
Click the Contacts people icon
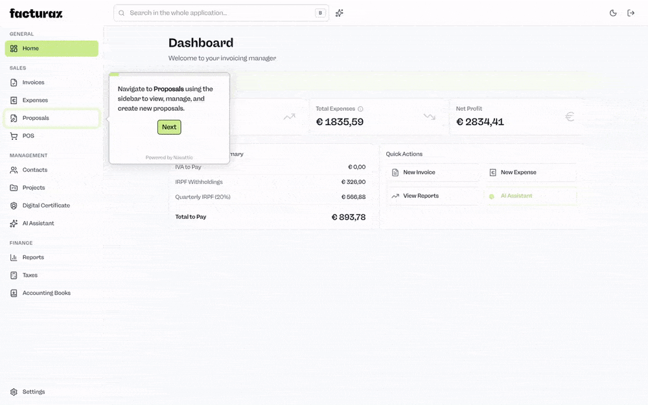(14, 170)
